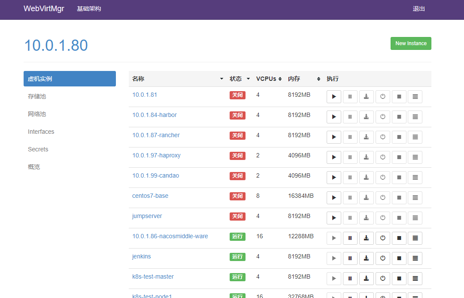464x298 pixels.
Task: Start the jumpserver instance
Action: 334,218
